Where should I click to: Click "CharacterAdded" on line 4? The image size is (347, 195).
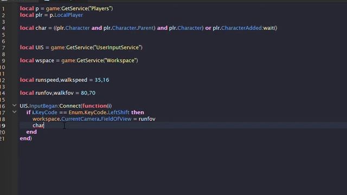click(241, 28)
